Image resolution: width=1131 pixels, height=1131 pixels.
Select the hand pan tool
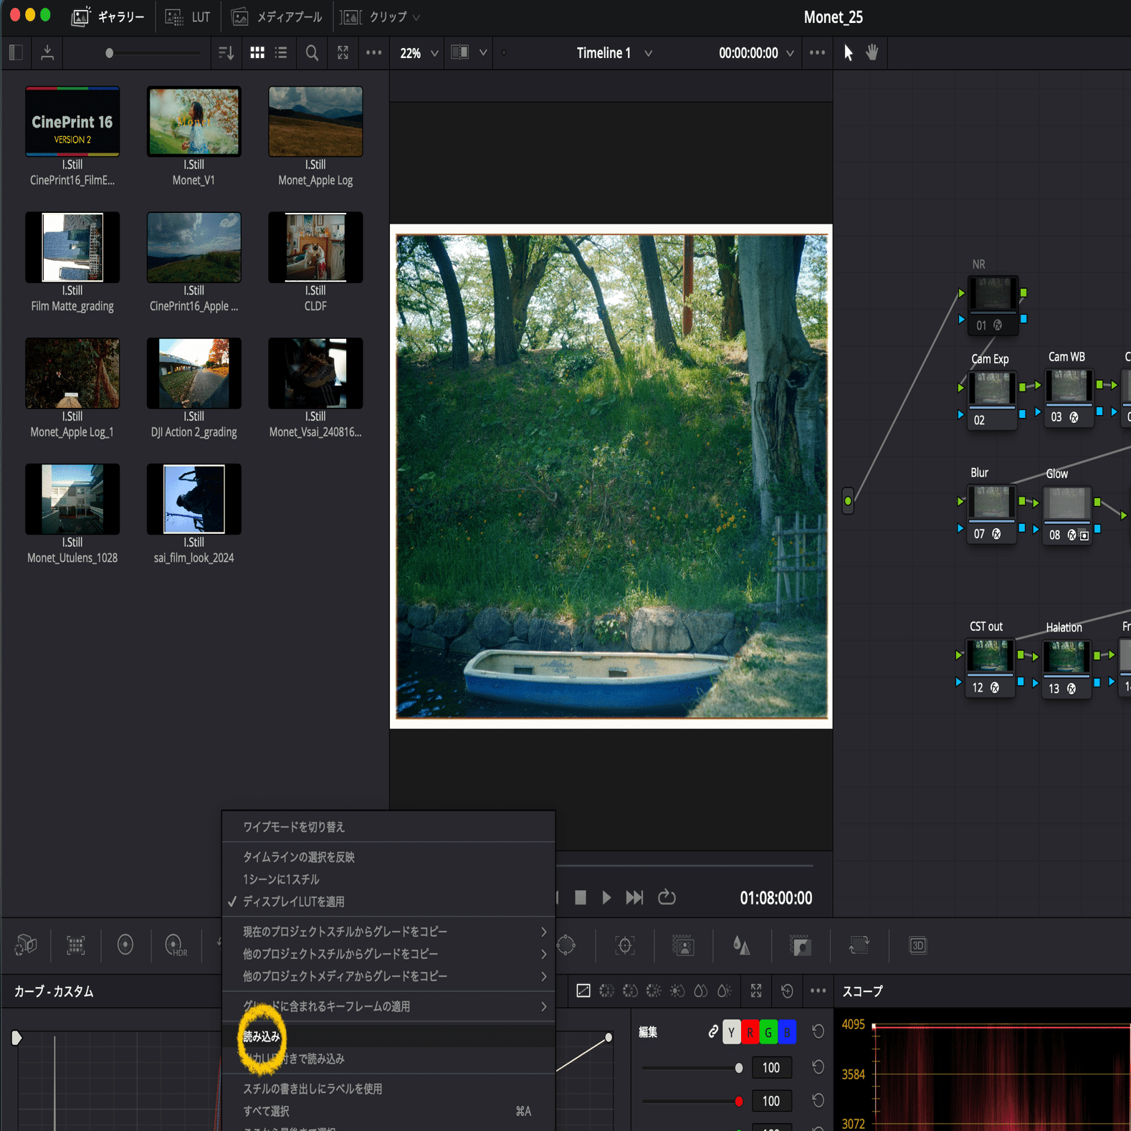(872, 52)
